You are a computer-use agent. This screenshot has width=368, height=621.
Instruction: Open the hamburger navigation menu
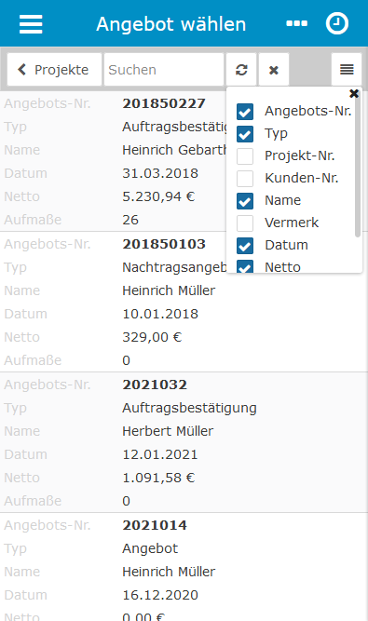[31, 24]
